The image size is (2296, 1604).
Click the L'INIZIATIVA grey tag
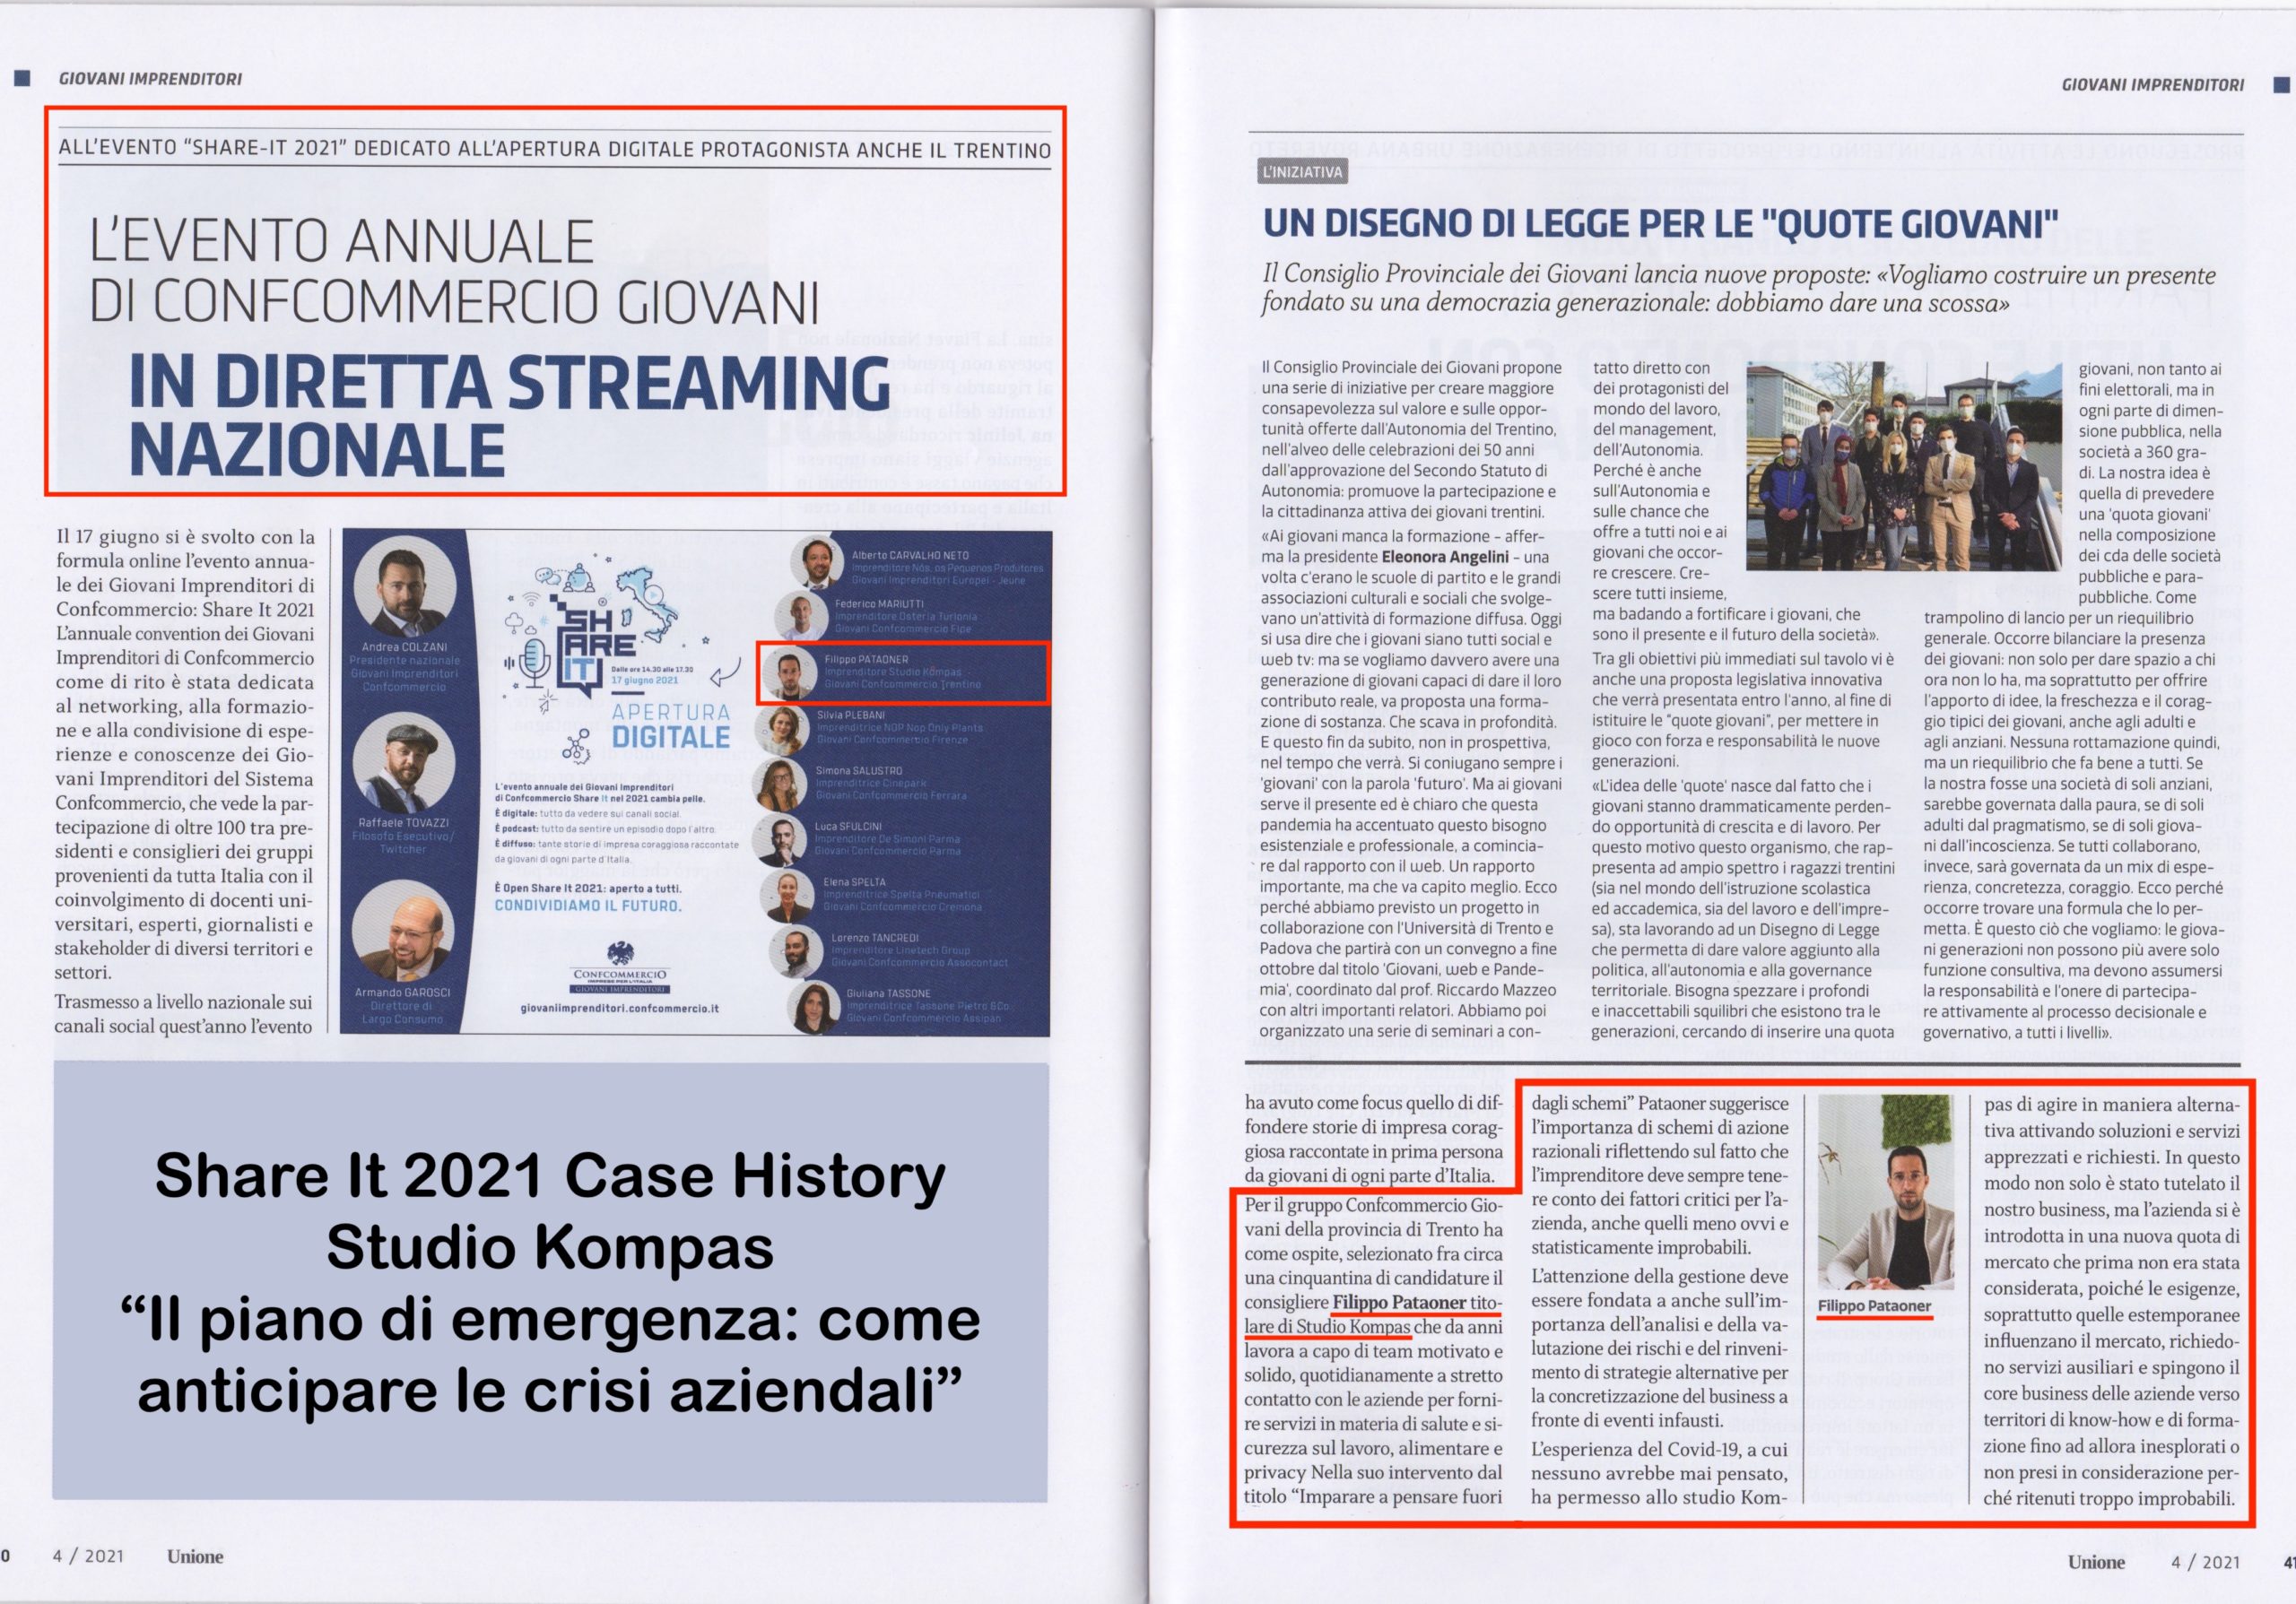[x=1303, y=172]
